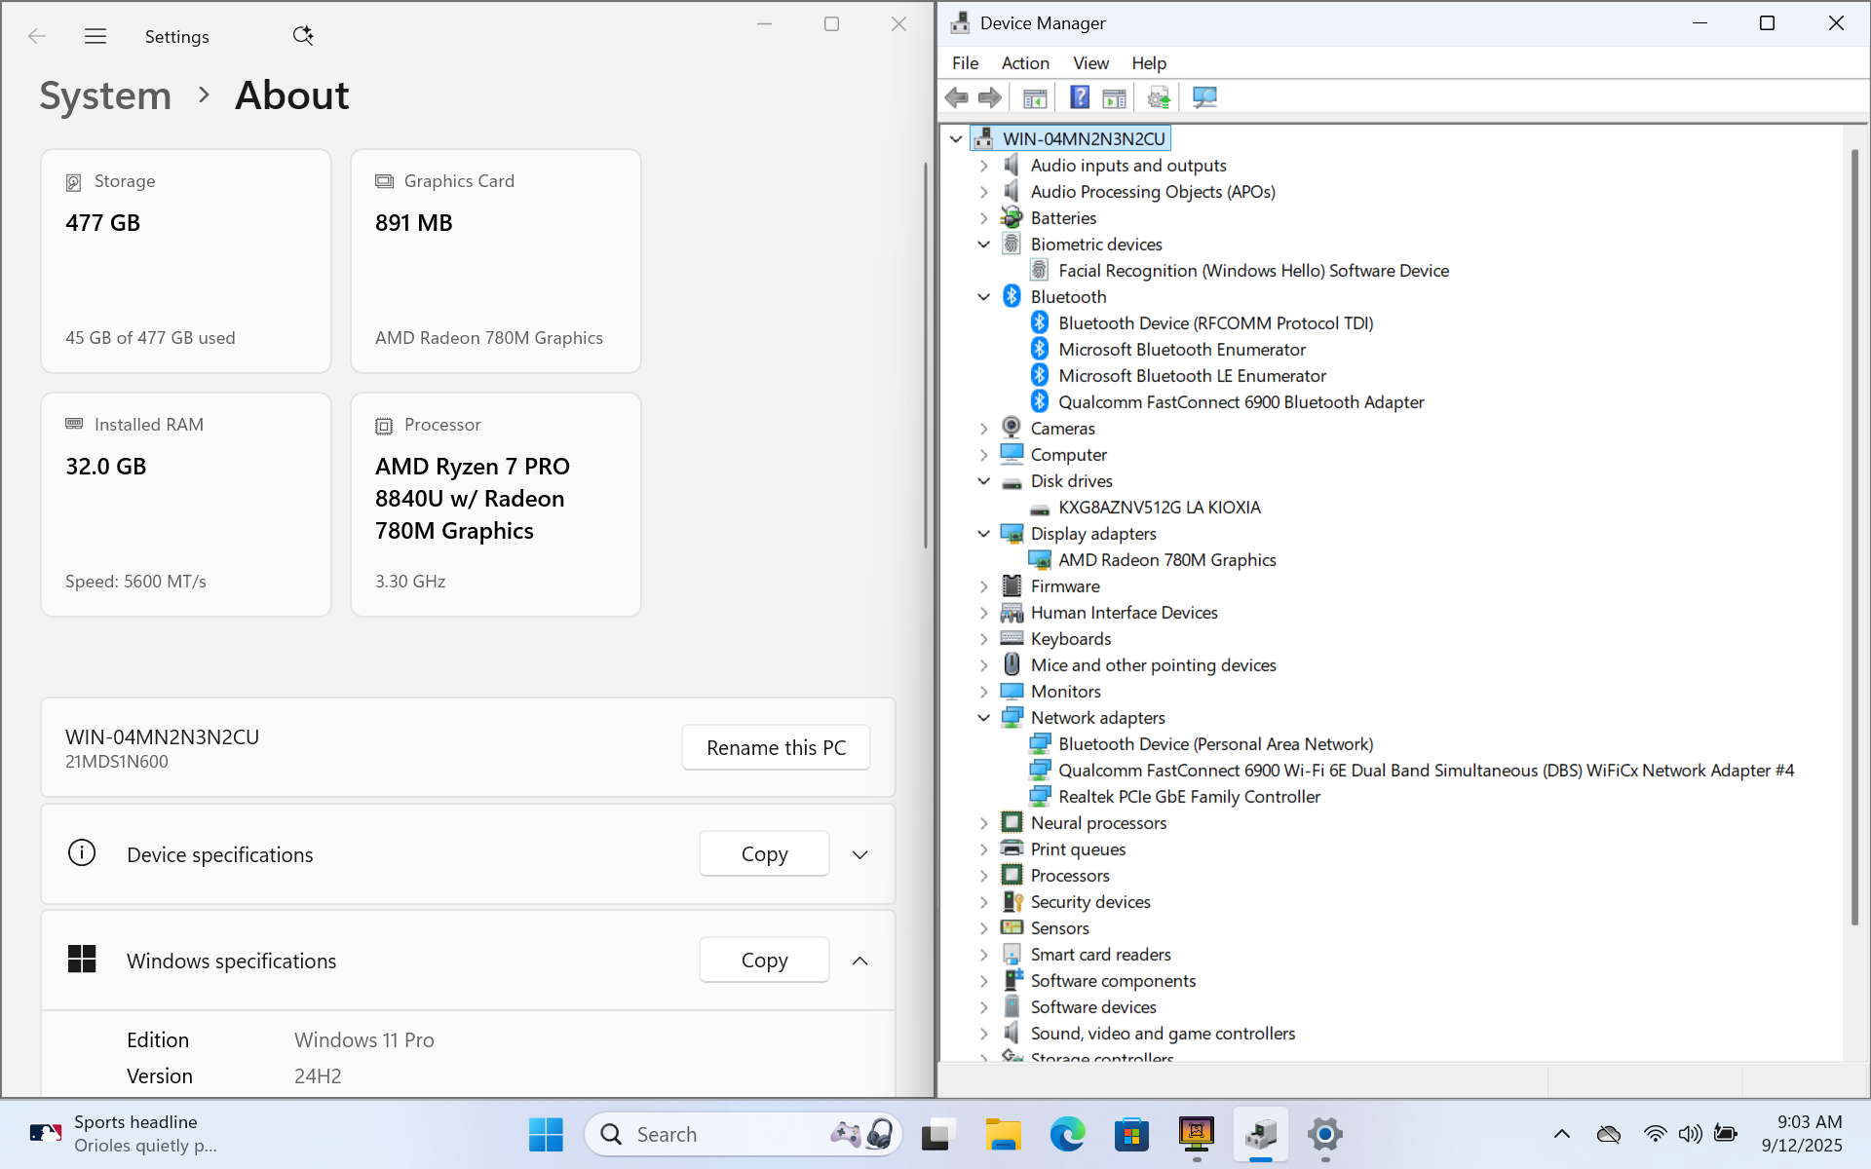Click the Settings search icon

[303, 36]
